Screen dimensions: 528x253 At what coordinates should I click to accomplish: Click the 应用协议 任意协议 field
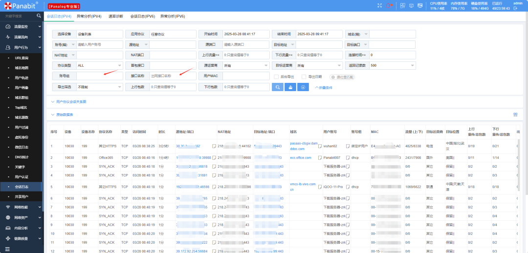(173, 34)
